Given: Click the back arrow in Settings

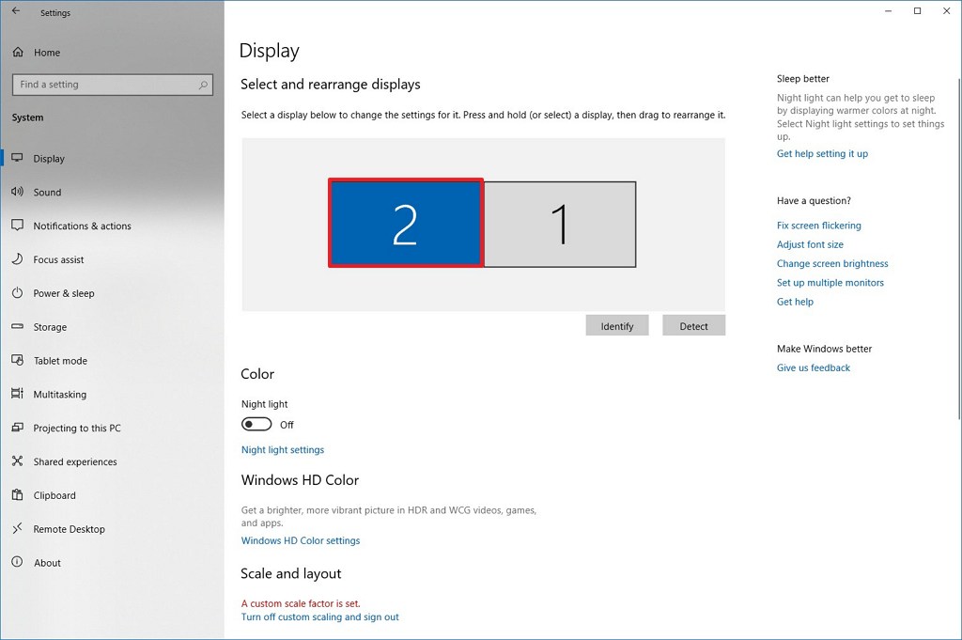Looking at the screenshot, I should [16, 11].
